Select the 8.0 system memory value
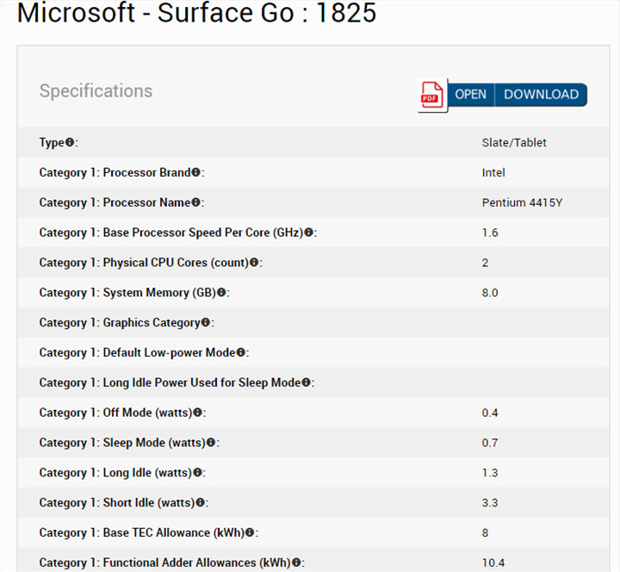 pos(490,293)
